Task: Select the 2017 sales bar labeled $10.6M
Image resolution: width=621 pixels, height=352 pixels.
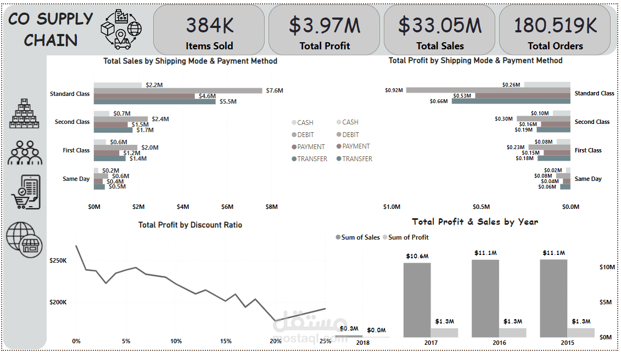Action: click(x=417, y=300)
